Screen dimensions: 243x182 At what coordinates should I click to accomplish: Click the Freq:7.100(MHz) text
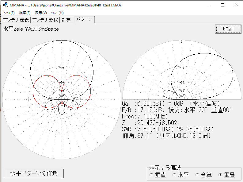pos(145,116)
